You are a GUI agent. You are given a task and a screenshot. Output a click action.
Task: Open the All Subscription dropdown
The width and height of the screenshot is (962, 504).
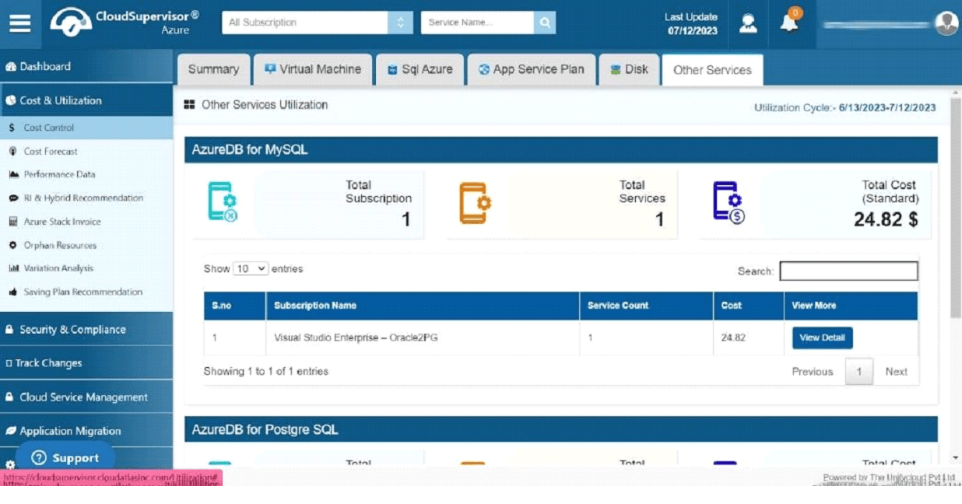pyautogui.click(x=317, y=23)
